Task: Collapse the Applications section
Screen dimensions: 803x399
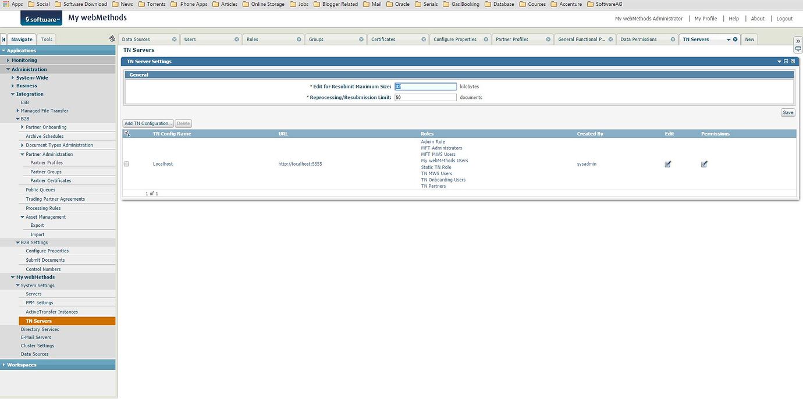Action: tap(3, 51)
